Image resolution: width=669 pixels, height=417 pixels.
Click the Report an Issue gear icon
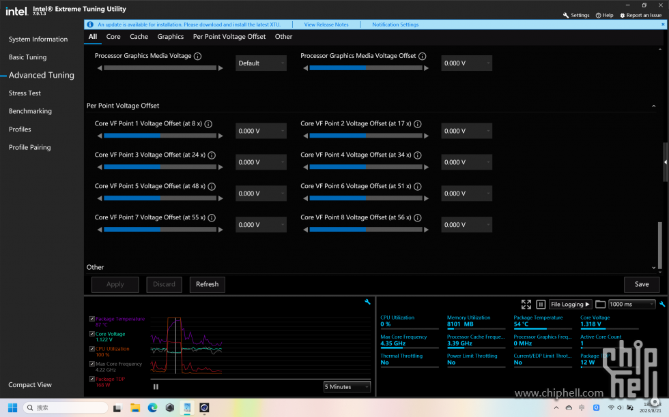tap(622, 16)
